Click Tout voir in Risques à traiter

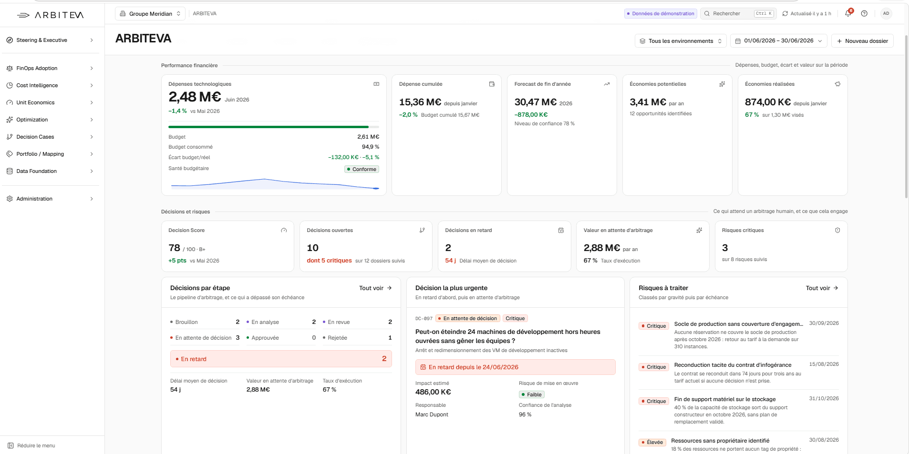coord(822,288)
